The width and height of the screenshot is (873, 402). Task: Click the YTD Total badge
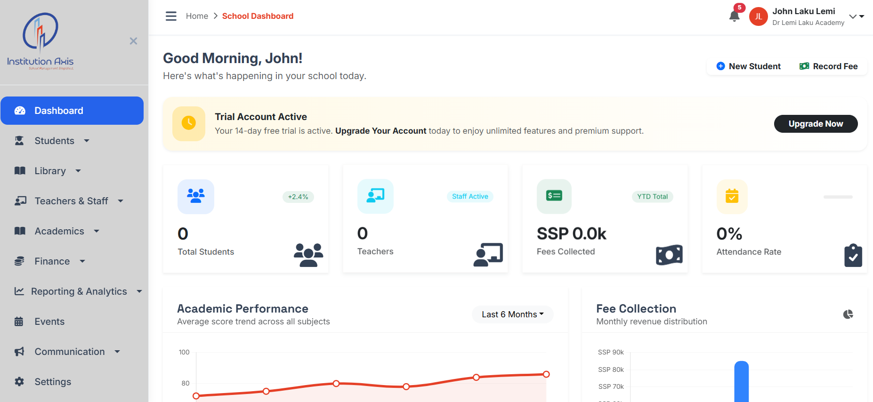tap(652, 197)
